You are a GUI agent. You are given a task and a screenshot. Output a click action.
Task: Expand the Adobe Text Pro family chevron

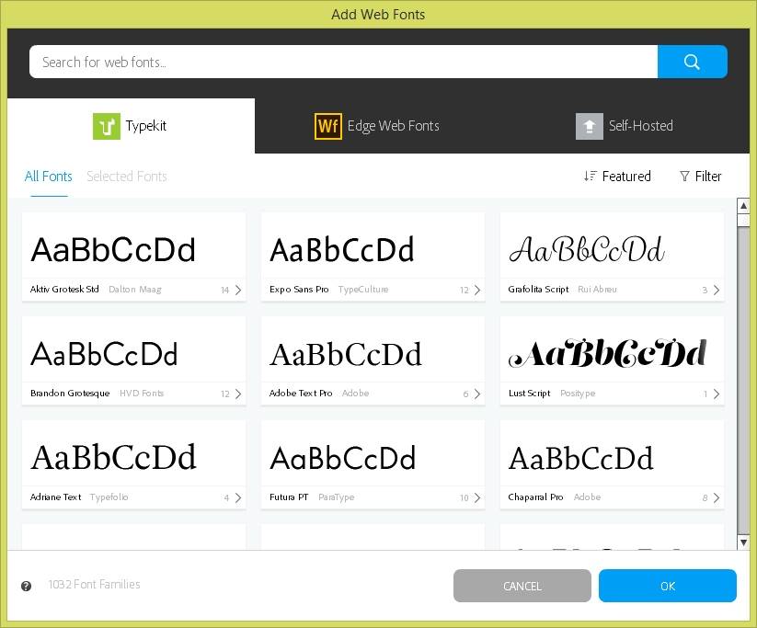coord(477,394)
